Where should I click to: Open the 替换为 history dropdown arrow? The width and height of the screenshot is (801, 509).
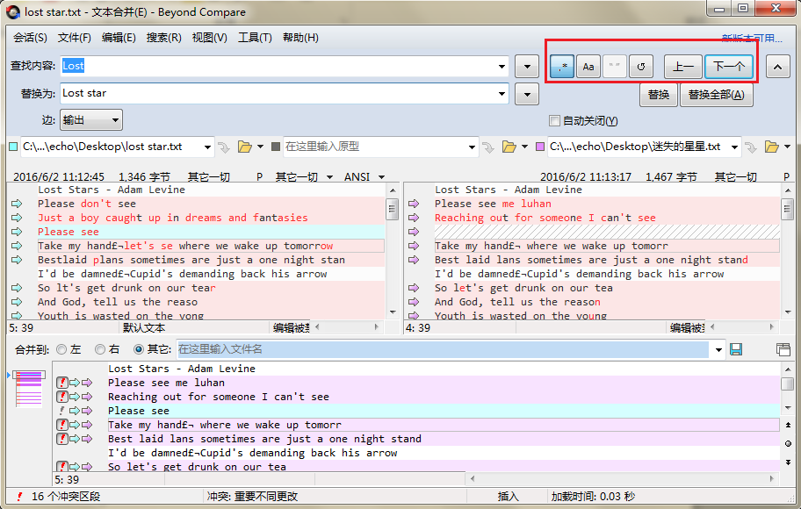click(502, 93)
